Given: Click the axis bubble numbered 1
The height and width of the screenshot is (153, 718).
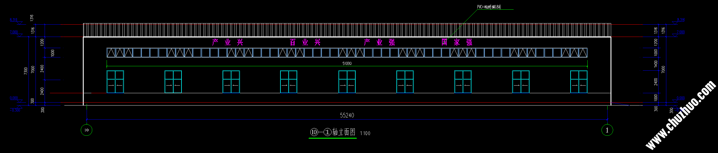Looking at the screenshot, I should (607, 130).
